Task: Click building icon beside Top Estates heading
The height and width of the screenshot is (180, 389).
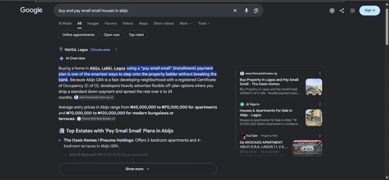Action: (62, 131)
